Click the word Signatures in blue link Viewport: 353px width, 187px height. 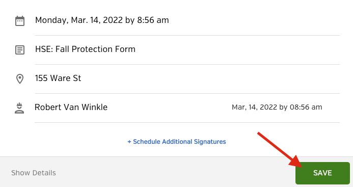click(210, 142)
